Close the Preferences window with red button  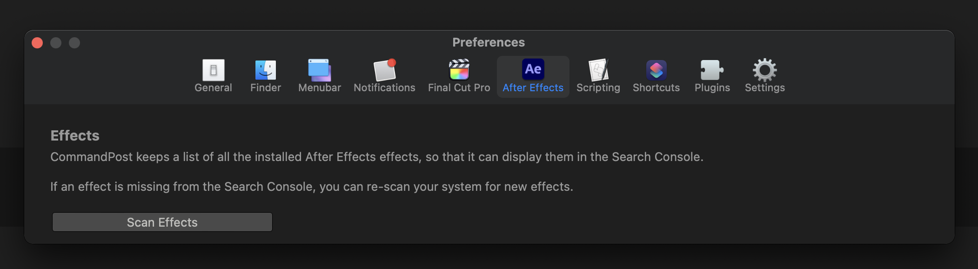(37, 43)
